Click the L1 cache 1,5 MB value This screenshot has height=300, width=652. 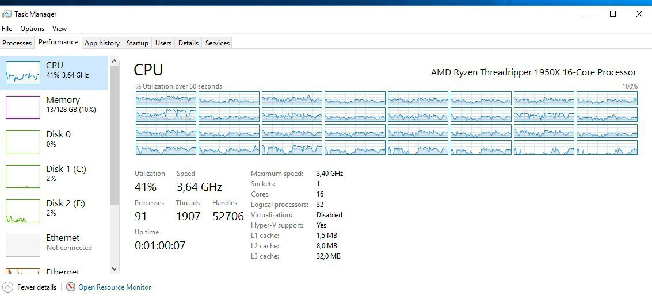[327, 236]
